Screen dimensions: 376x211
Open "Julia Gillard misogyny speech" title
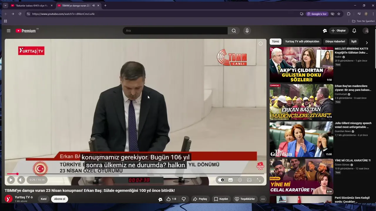(353, 125)
